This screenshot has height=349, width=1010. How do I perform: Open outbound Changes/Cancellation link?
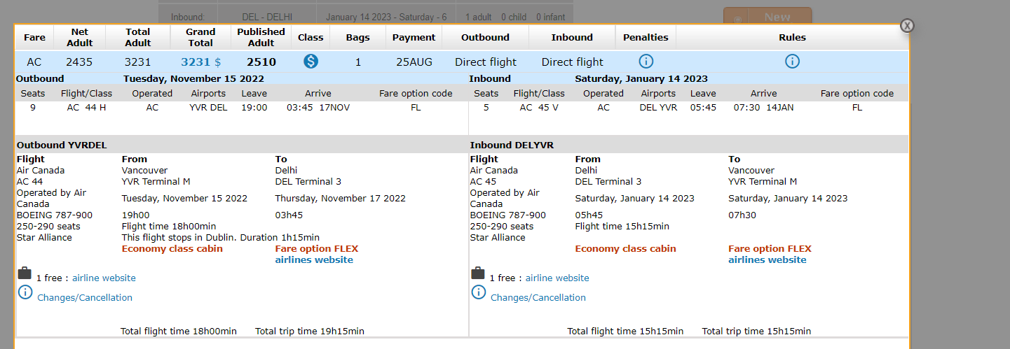(x=85, y=297)
